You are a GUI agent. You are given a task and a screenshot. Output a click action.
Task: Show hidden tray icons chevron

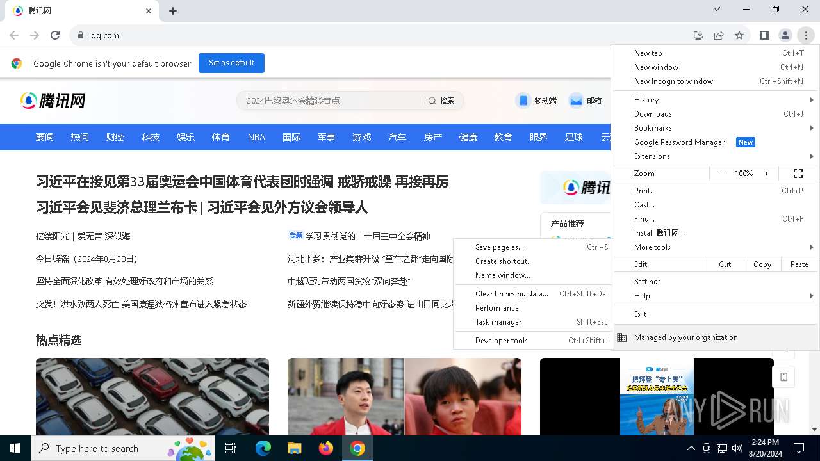[691, 448]
